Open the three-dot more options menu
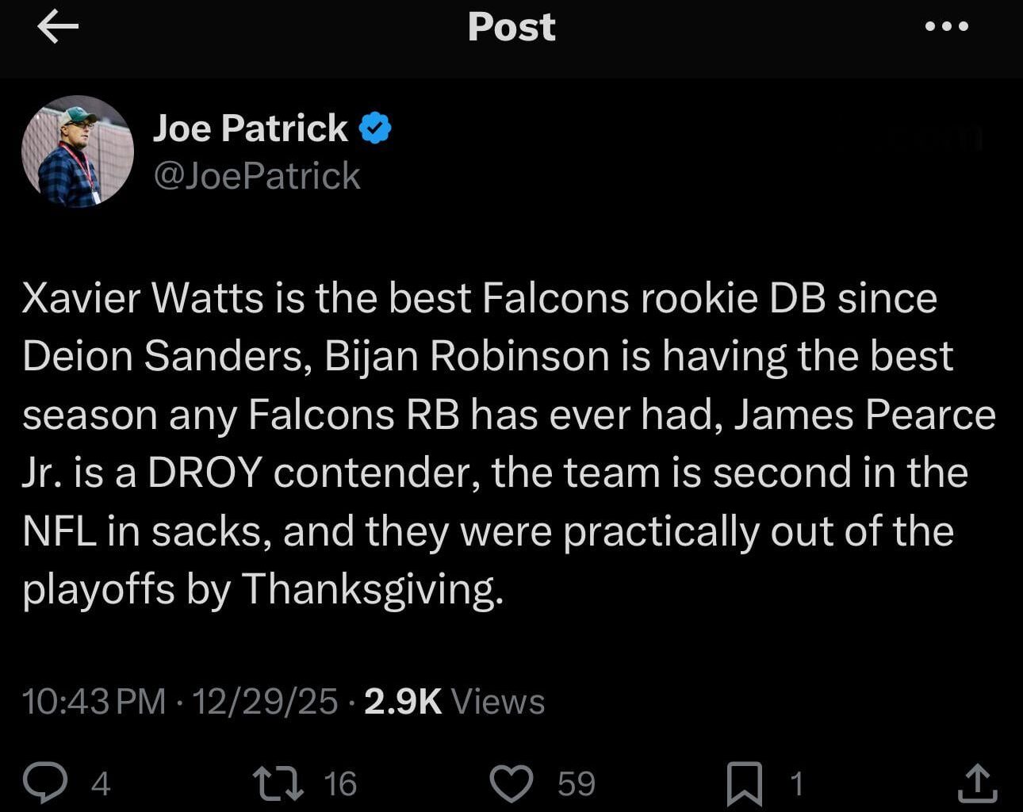 click(947, 26)
